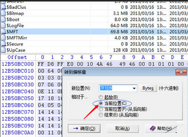Select the $Boot file name
Viewport: 188px width, 137px height.
[13, 19]
